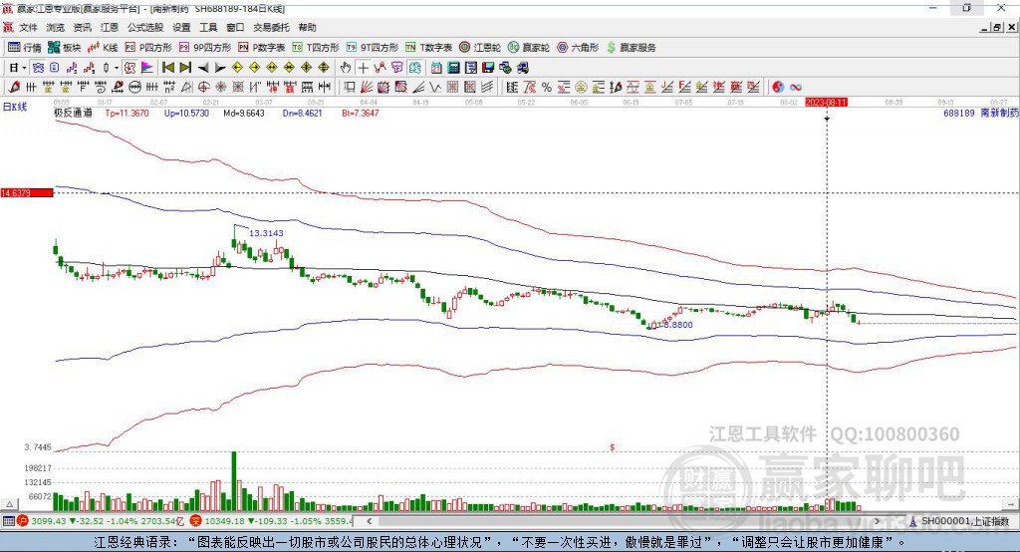
Task: Switch to the K线 chart view
Action: pyautogui.click(x=103, y=48)
